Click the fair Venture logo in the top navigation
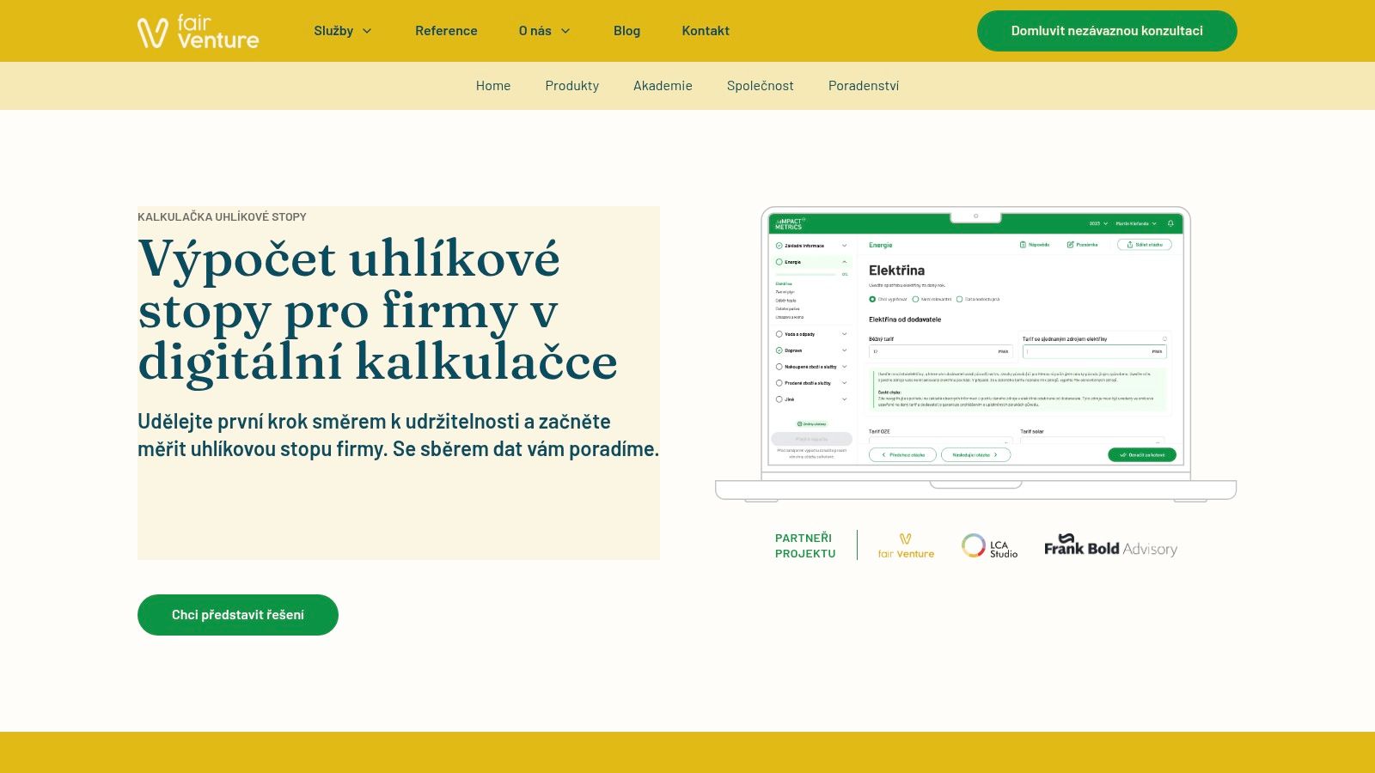 (x=198, y=31)
